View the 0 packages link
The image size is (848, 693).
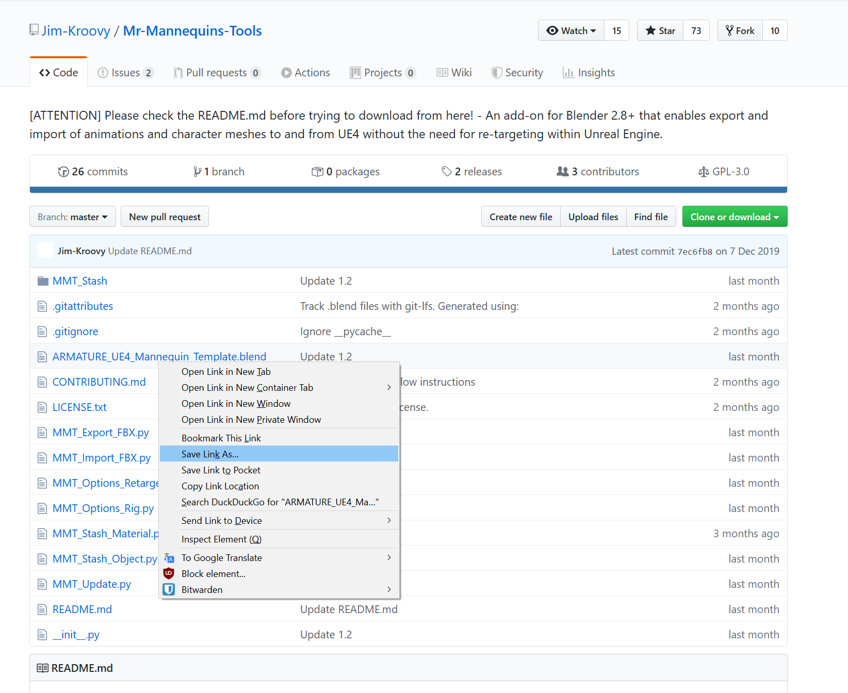346,172
